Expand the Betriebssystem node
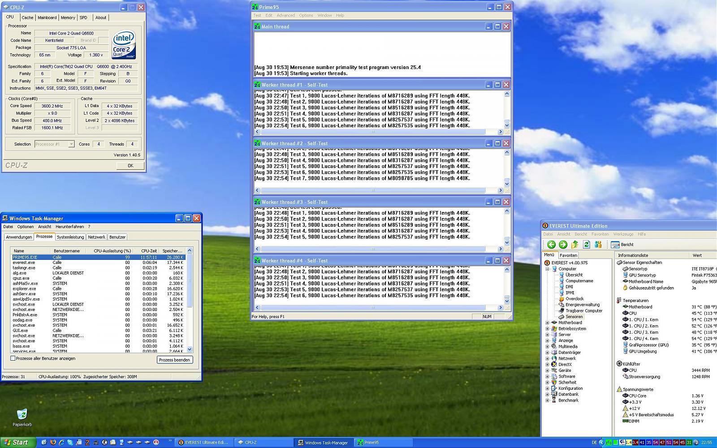Screen dimensions: 717x448 pos(547,328)
